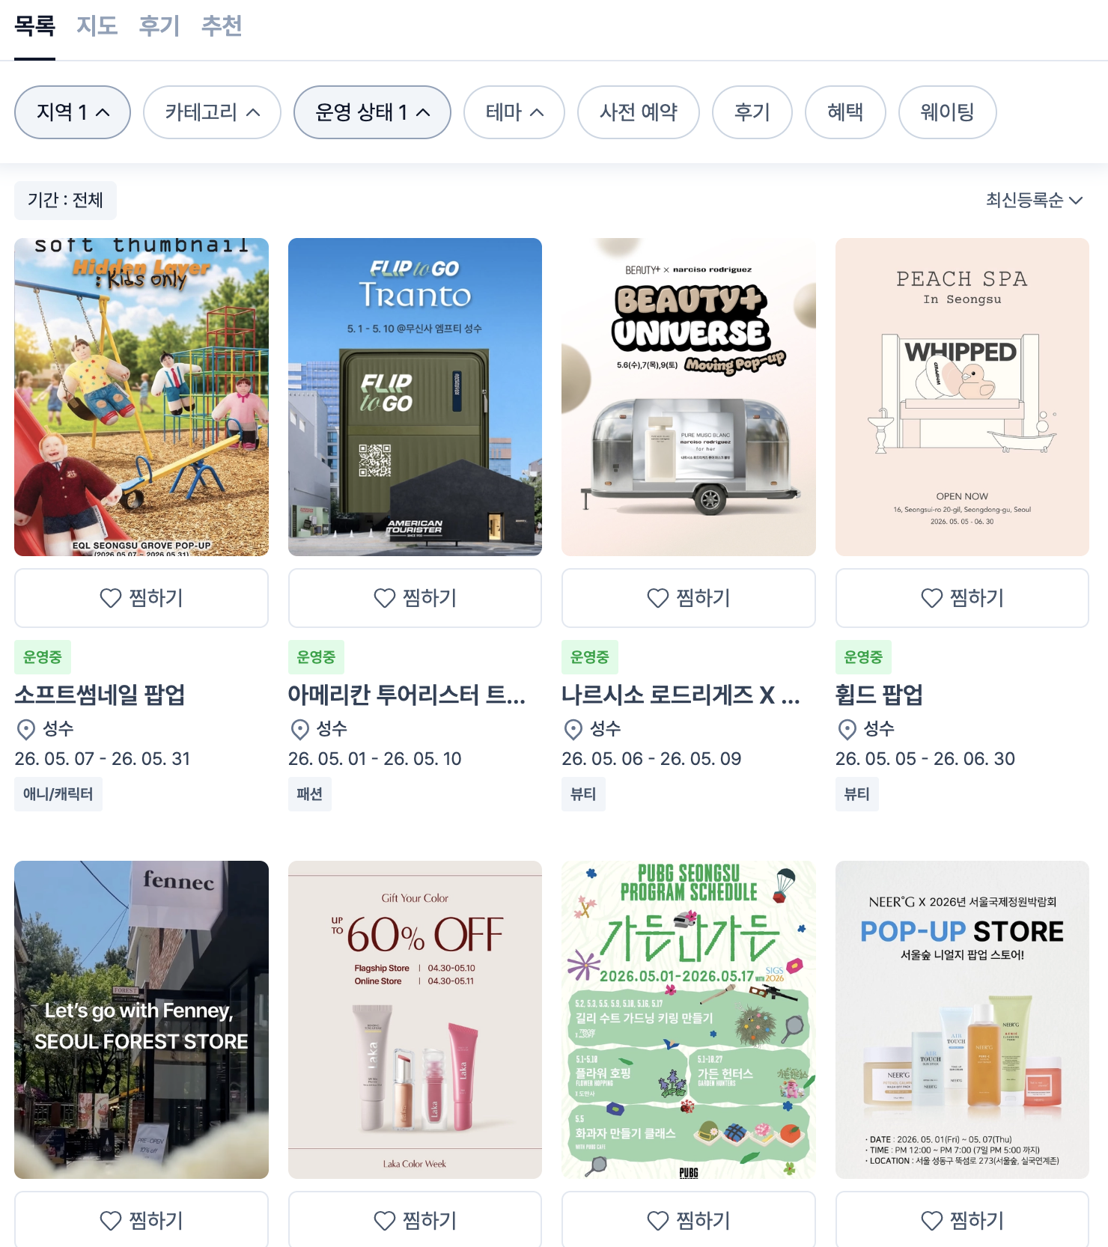The width and height of the screenshot is (1108, 1247).
Task: Click 찜하기 under the NEER'G poster
Action: point(962,1220)
